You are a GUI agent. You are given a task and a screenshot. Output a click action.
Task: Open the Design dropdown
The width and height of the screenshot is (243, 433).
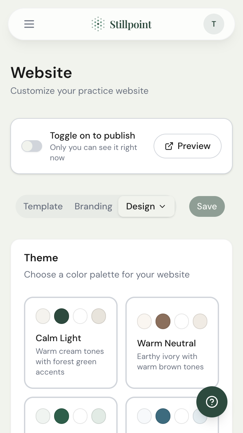tap(146, 206)
